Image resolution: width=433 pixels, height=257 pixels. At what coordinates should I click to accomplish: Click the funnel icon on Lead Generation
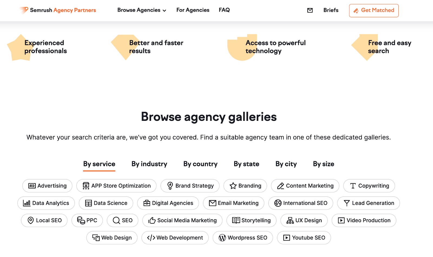coord(347,203)
